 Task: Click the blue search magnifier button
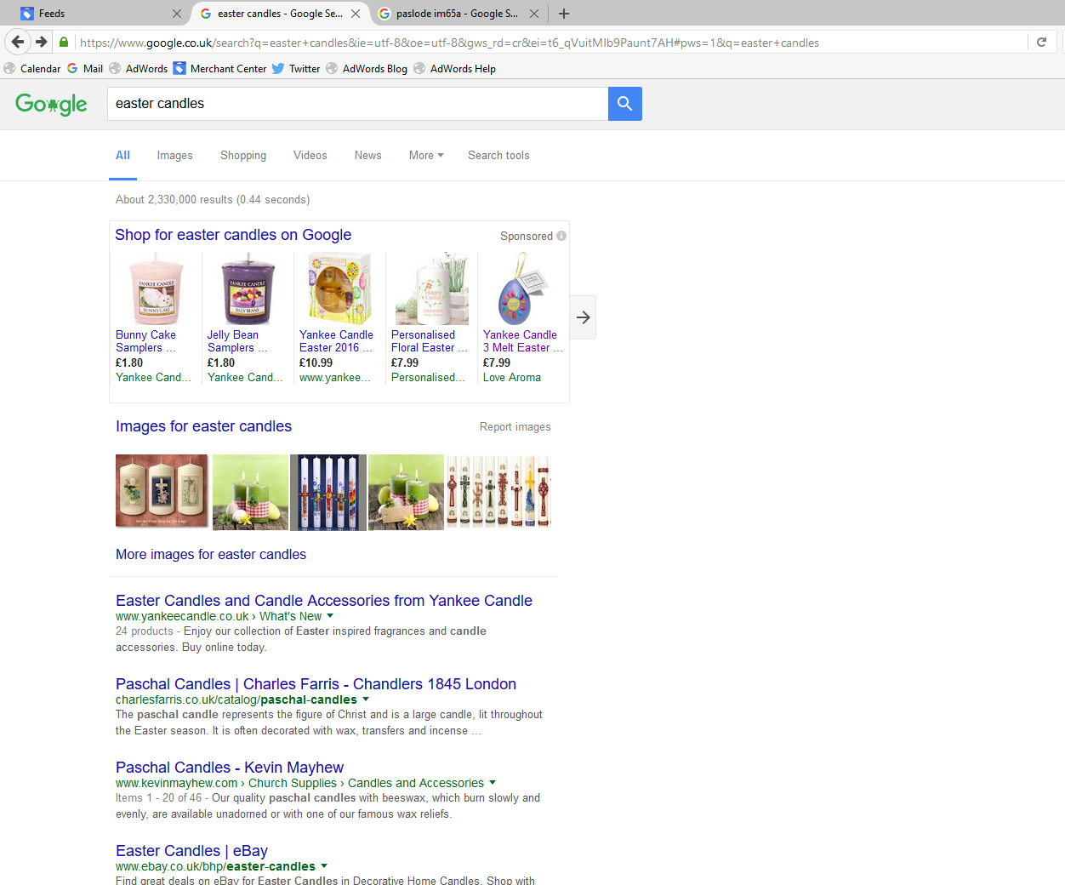coord(624,104)
